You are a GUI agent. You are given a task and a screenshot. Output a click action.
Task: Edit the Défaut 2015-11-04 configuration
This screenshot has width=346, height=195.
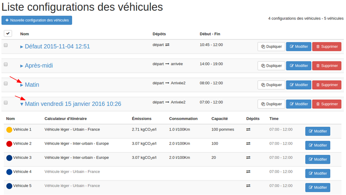click(x=299, y=47)
